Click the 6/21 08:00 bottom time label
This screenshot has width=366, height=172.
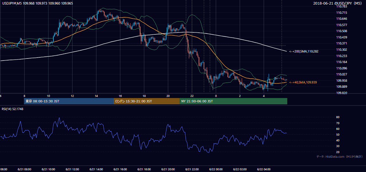(x=24, y=169)
